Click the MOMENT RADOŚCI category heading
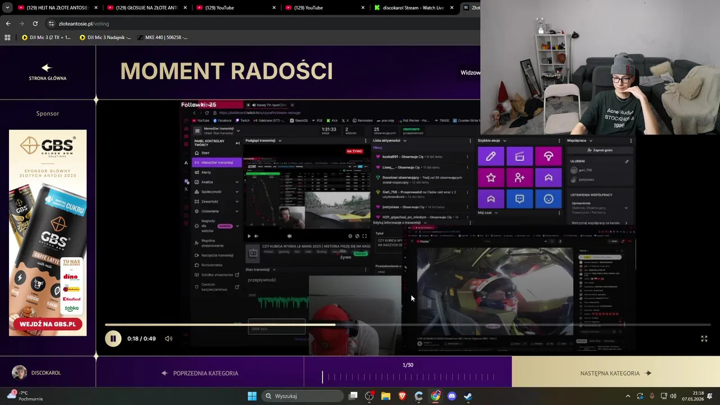Image resolution: width=720 pixels, height=405 pixels. coord(227,71)
